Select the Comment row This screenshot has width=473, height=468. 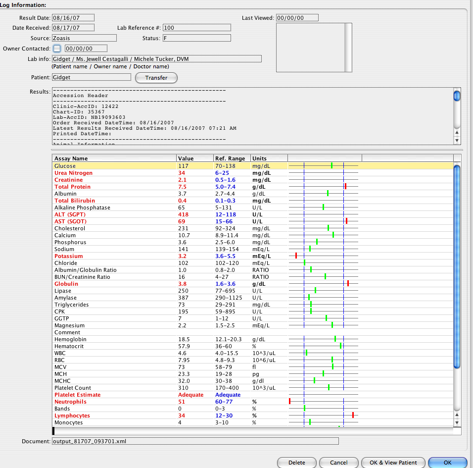253,332
